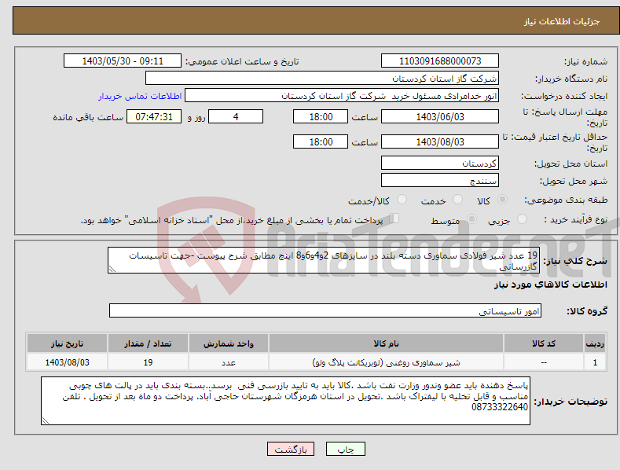Click the buyer notes text area
620x470 pixels.
[285, 401]
